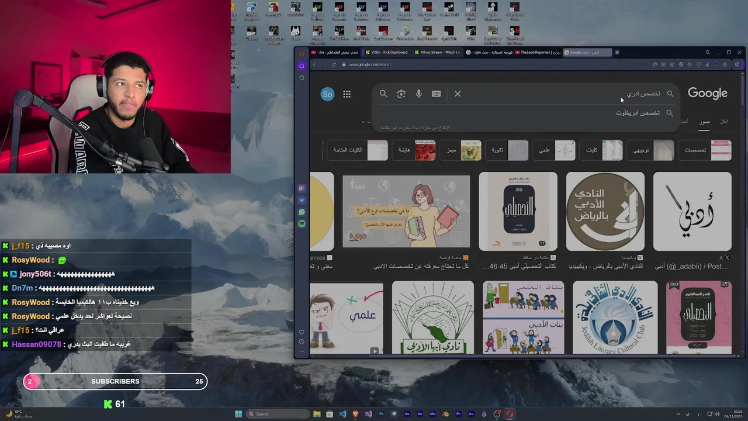This screenshot has width=748, height=421.
Task: Open the Jeddah Literary Cultural Club image
Action: (x=615, y=317)
